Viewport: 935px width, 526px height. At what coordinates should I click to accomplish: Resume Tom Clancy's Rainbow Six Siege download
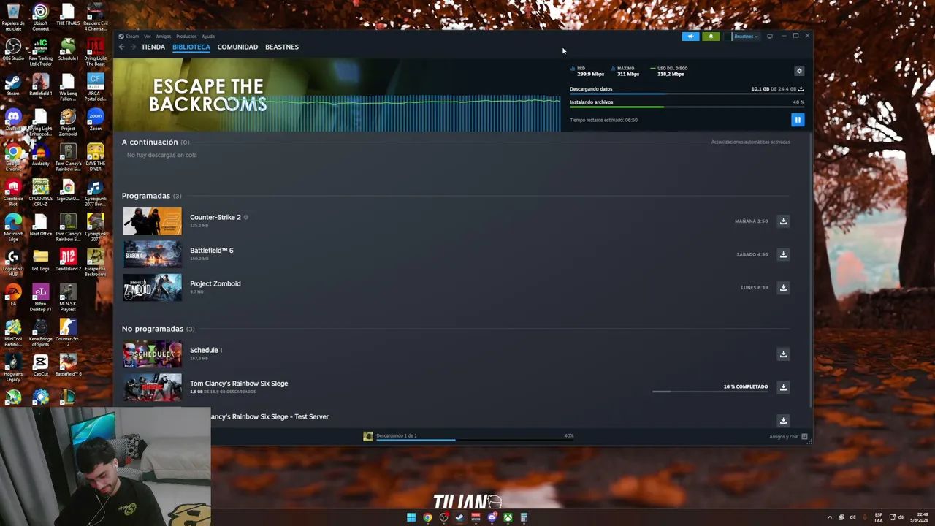click(x=783, y=387)
